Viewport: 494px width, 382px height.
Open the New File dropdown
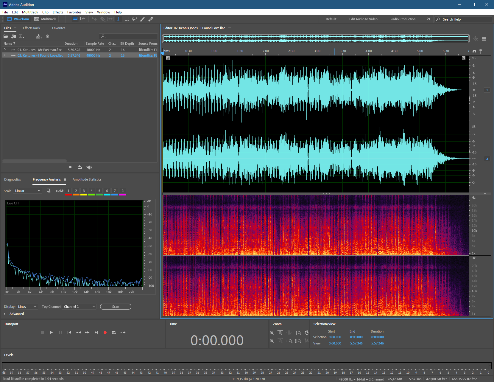coord(21,36)
